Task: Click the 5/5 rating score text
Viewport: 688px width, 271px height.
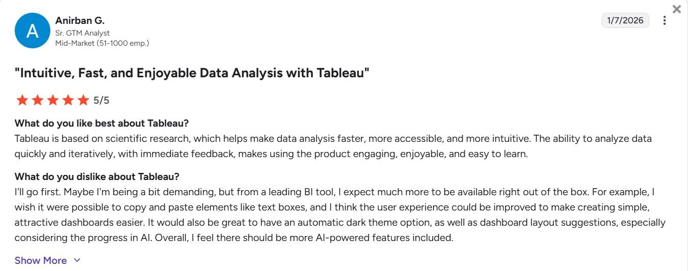Action: [x=101, y=100]
